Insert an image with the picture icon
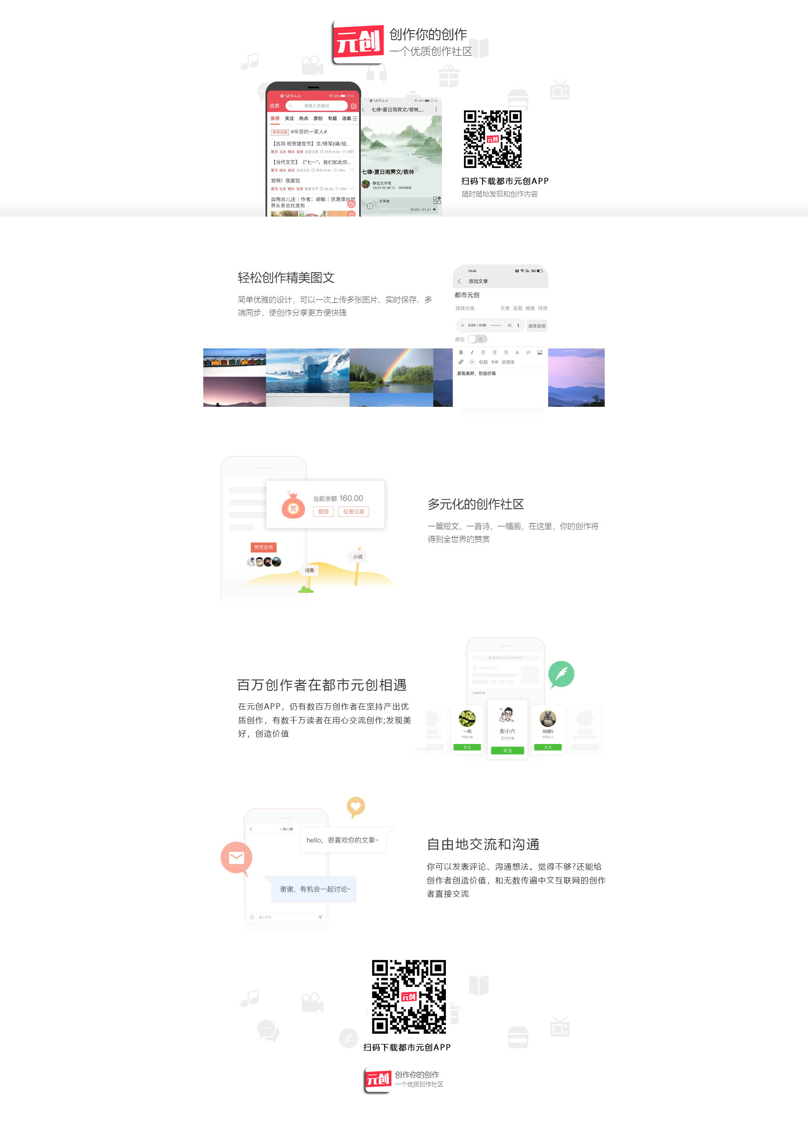 (540, 352)
